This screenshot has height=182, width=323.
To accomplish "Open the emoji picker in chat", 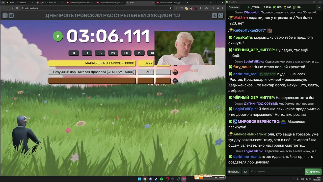I will pos(245,172).
